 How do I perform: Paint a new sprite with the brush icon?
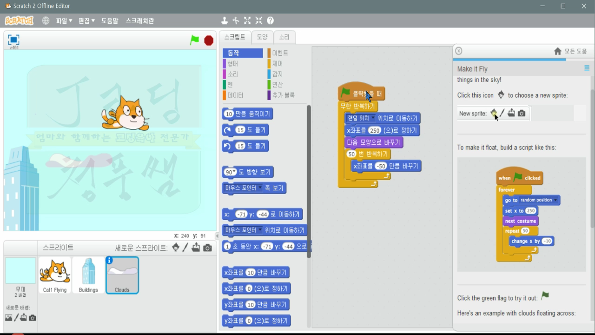185,248
